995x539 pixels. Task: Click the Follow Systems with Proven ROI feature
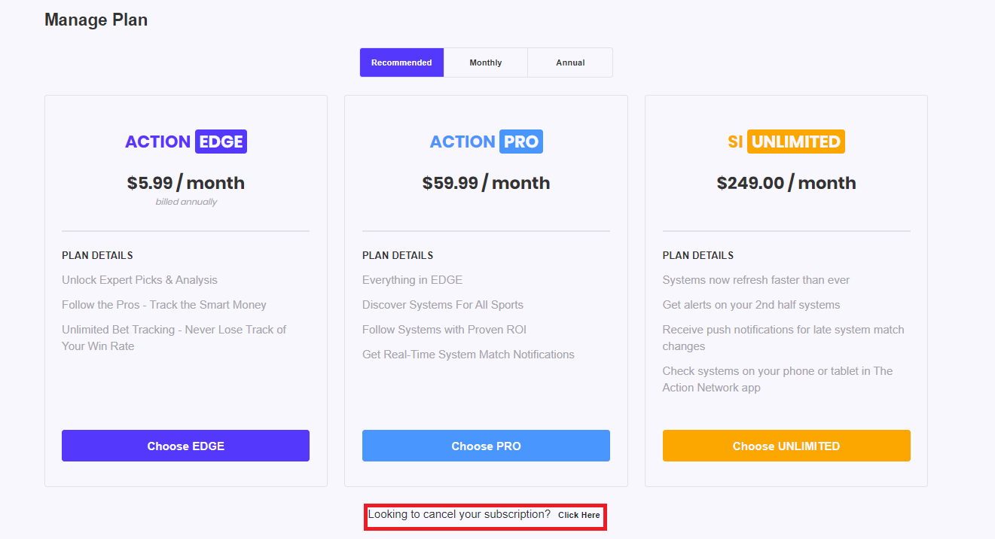[x=444, y=330]
